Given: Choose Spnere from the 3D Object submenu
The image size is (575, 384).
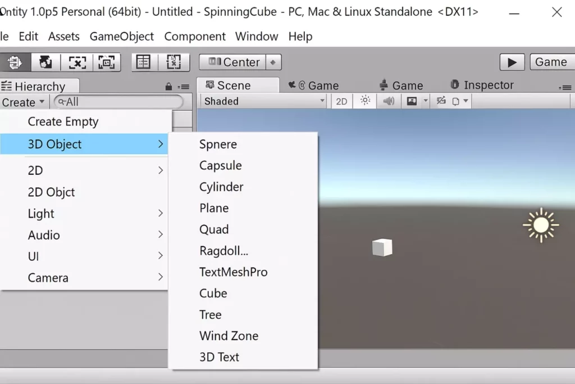Looking at the screenshot, I should pos(243,144).
